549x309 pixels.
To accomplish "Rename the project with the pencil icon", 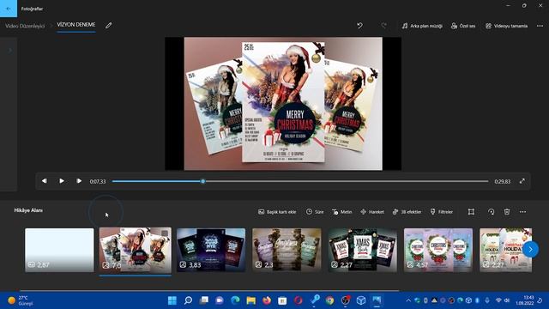I will [109, 25].
